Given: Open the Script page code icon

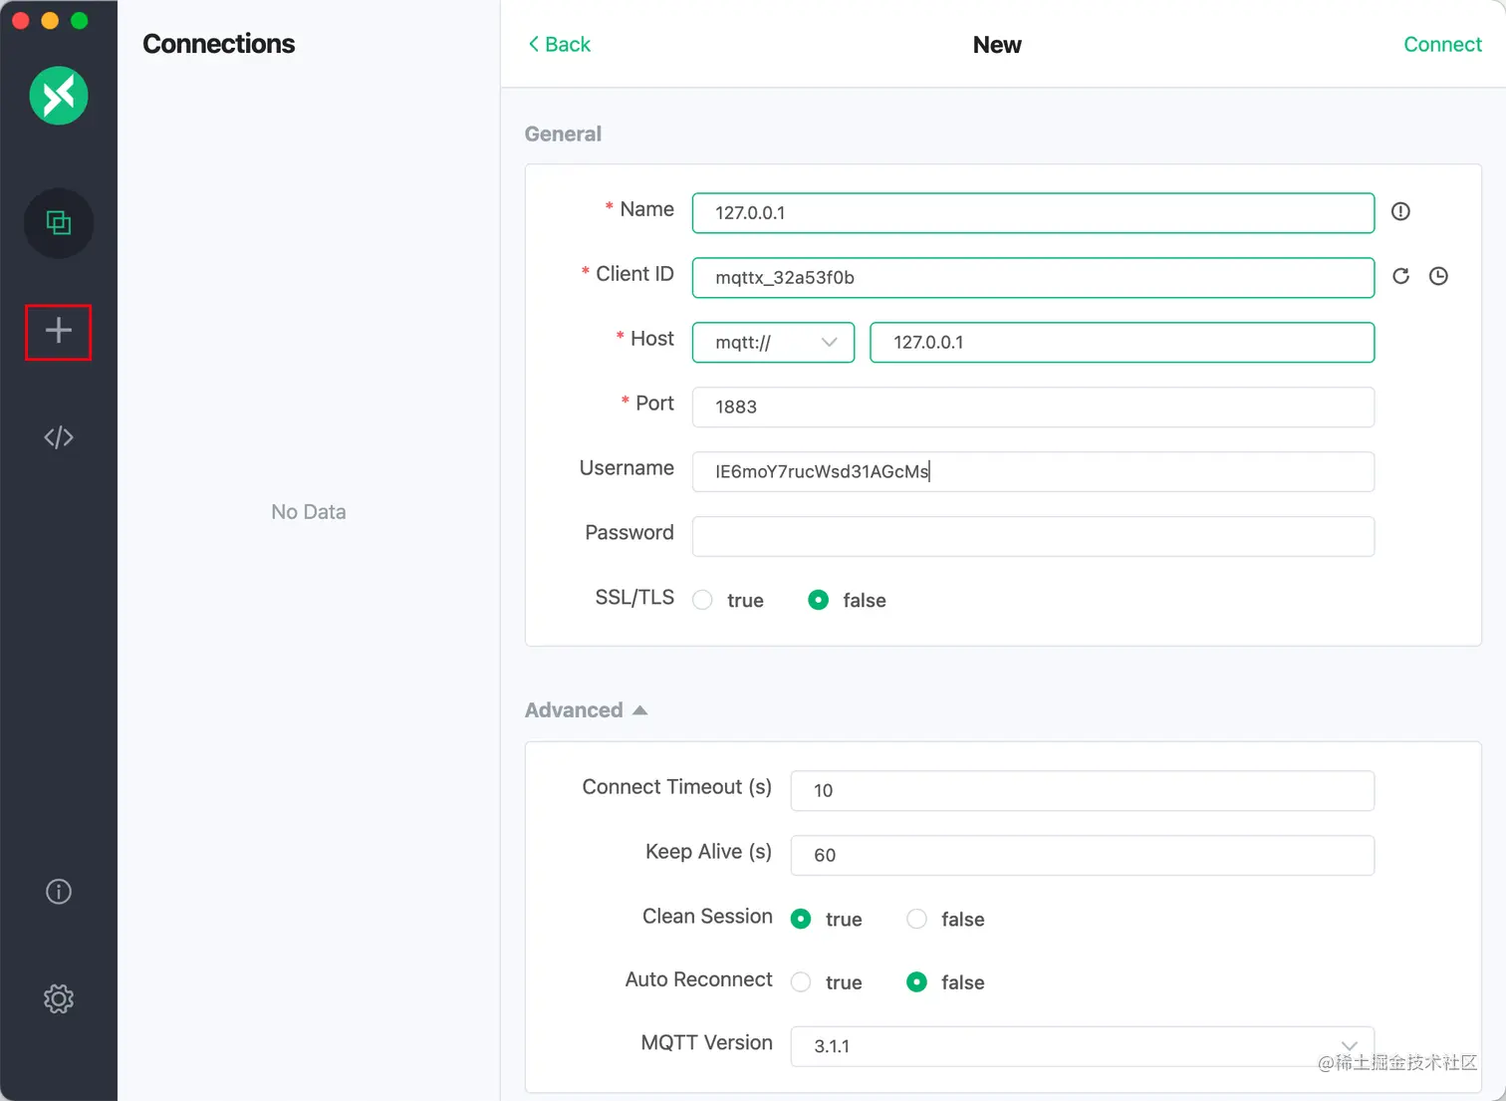Looking at the screenshot, I should point(59,437).
